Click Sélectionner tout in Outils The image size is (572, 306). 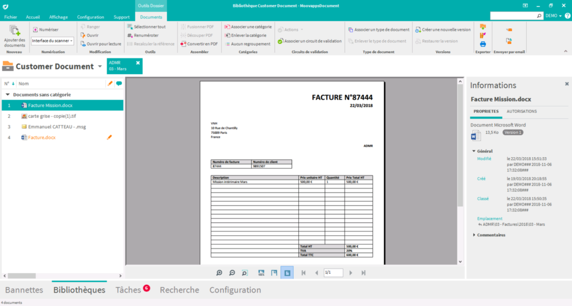[146, 27]
